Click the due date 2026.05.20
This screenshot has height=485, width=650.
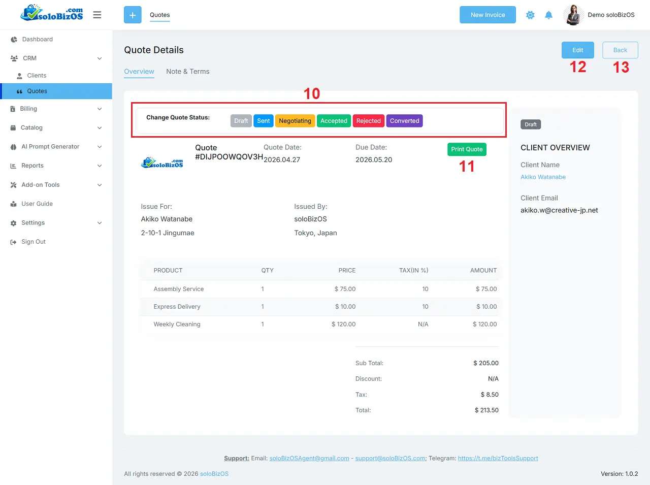click(374, 160)
